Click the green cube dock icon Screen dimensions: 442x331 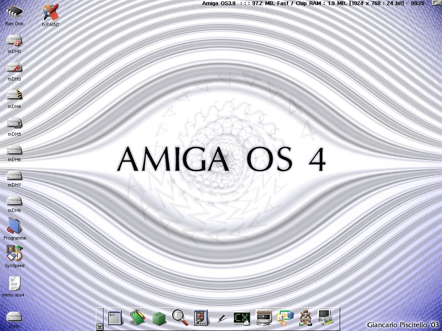point(159,319)
